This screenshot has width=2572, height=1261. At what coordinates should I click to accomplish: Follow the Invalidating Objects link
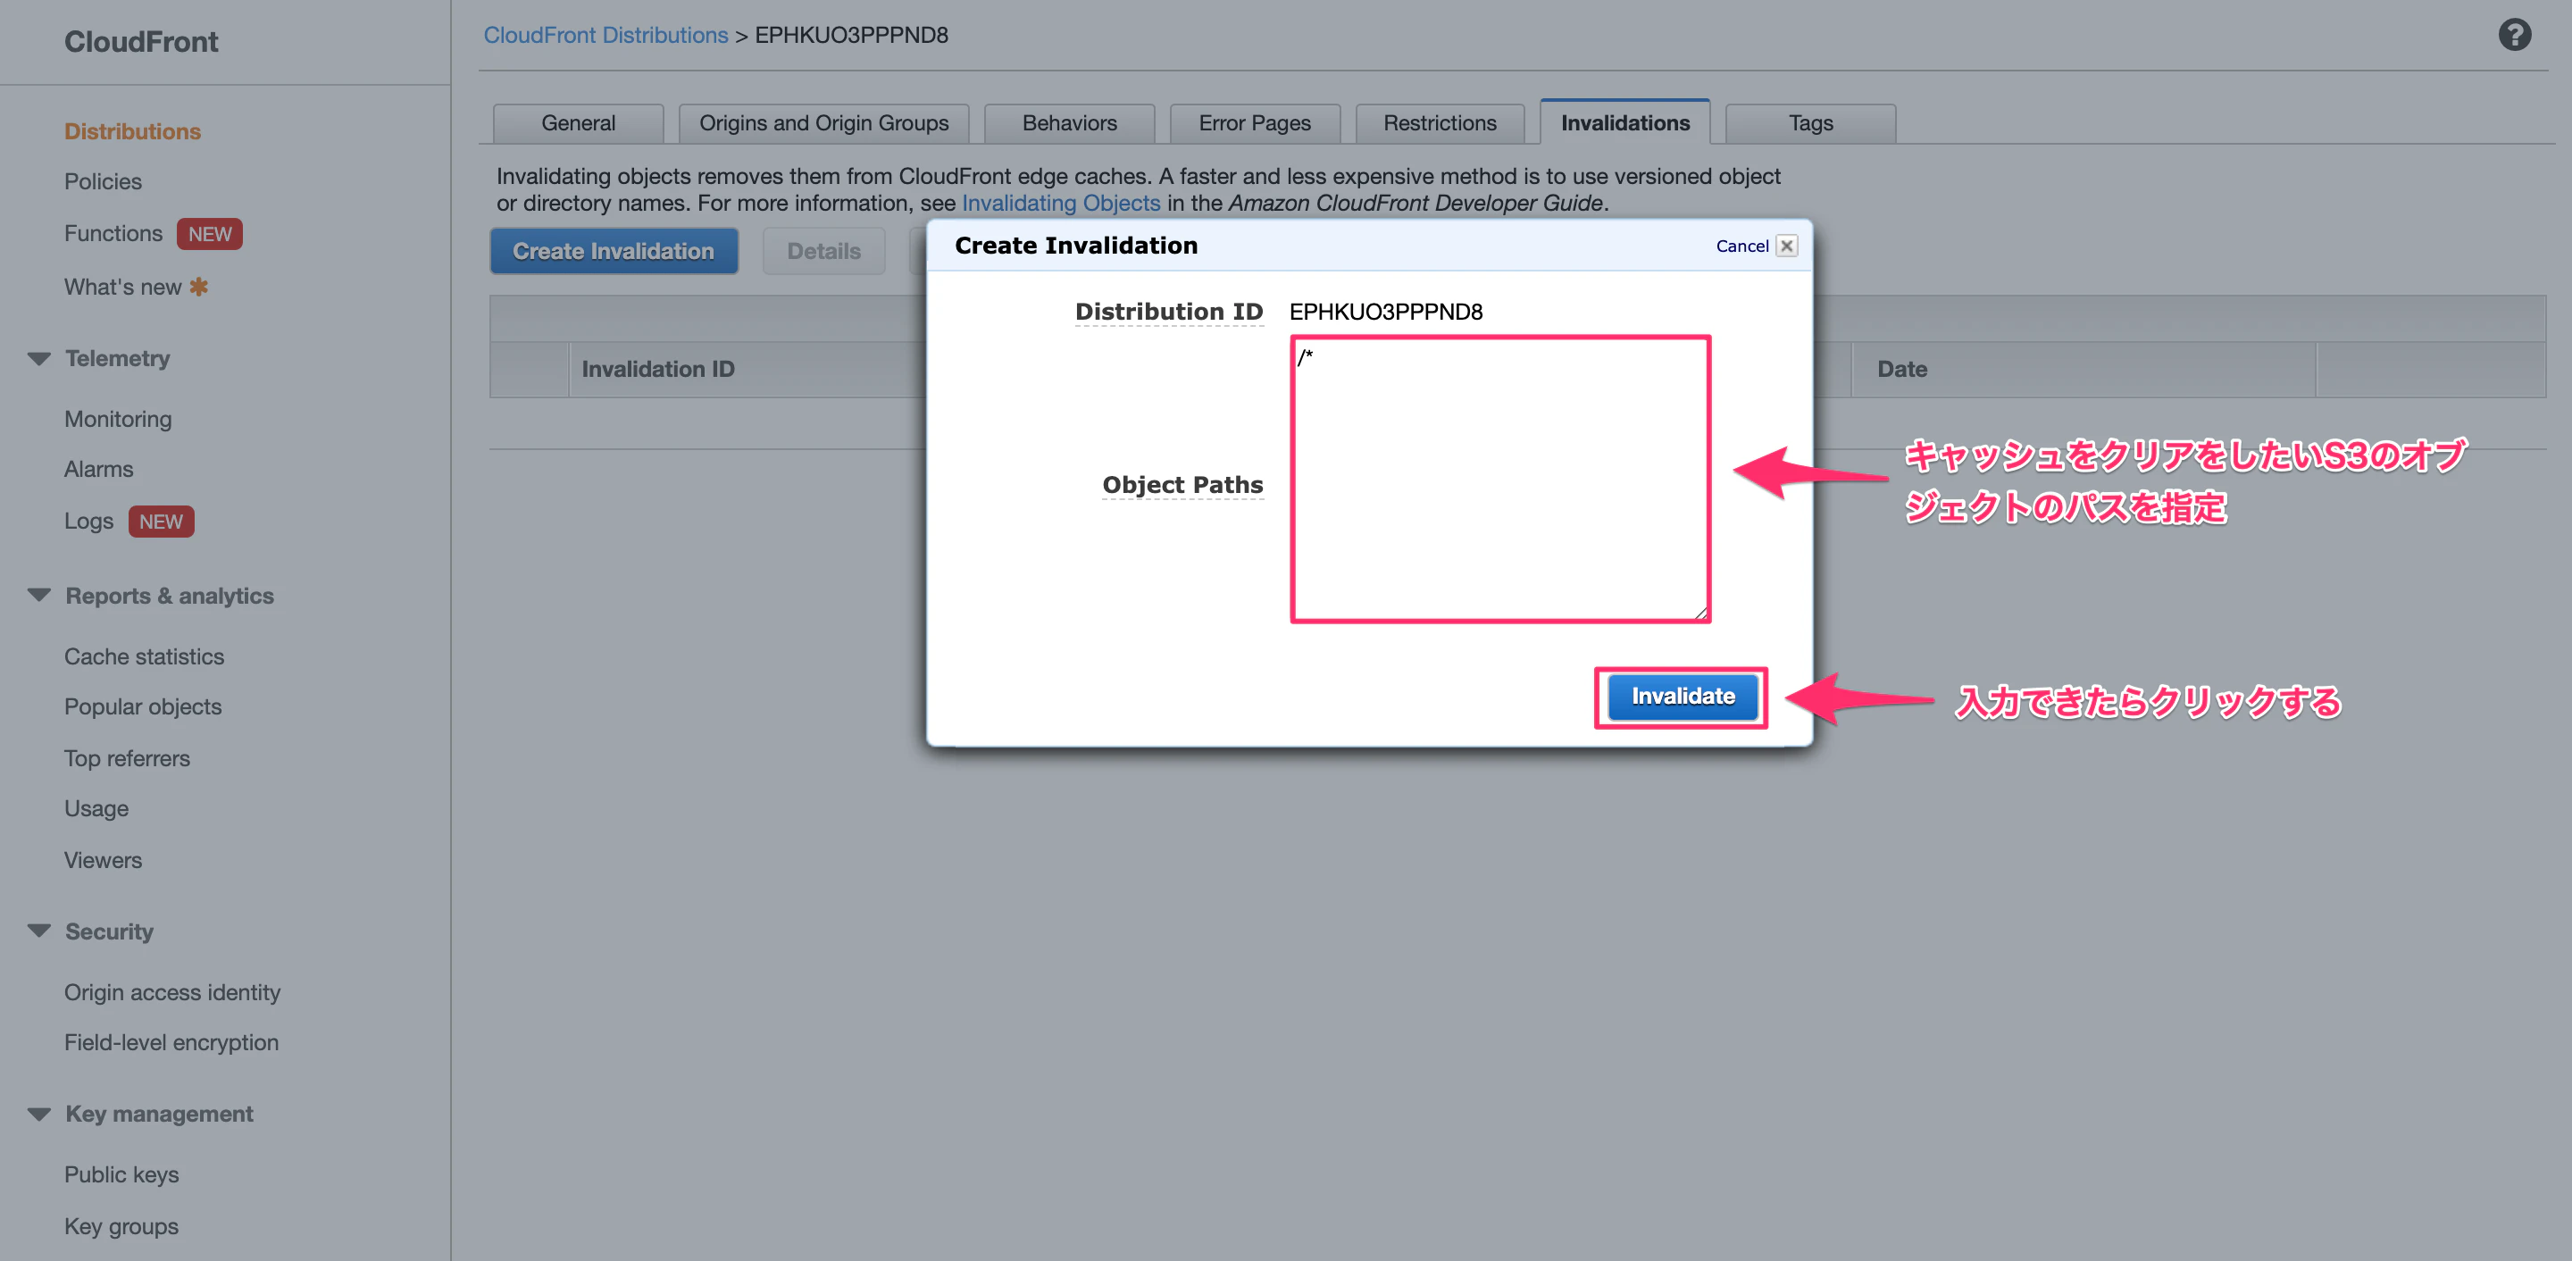1060,203
